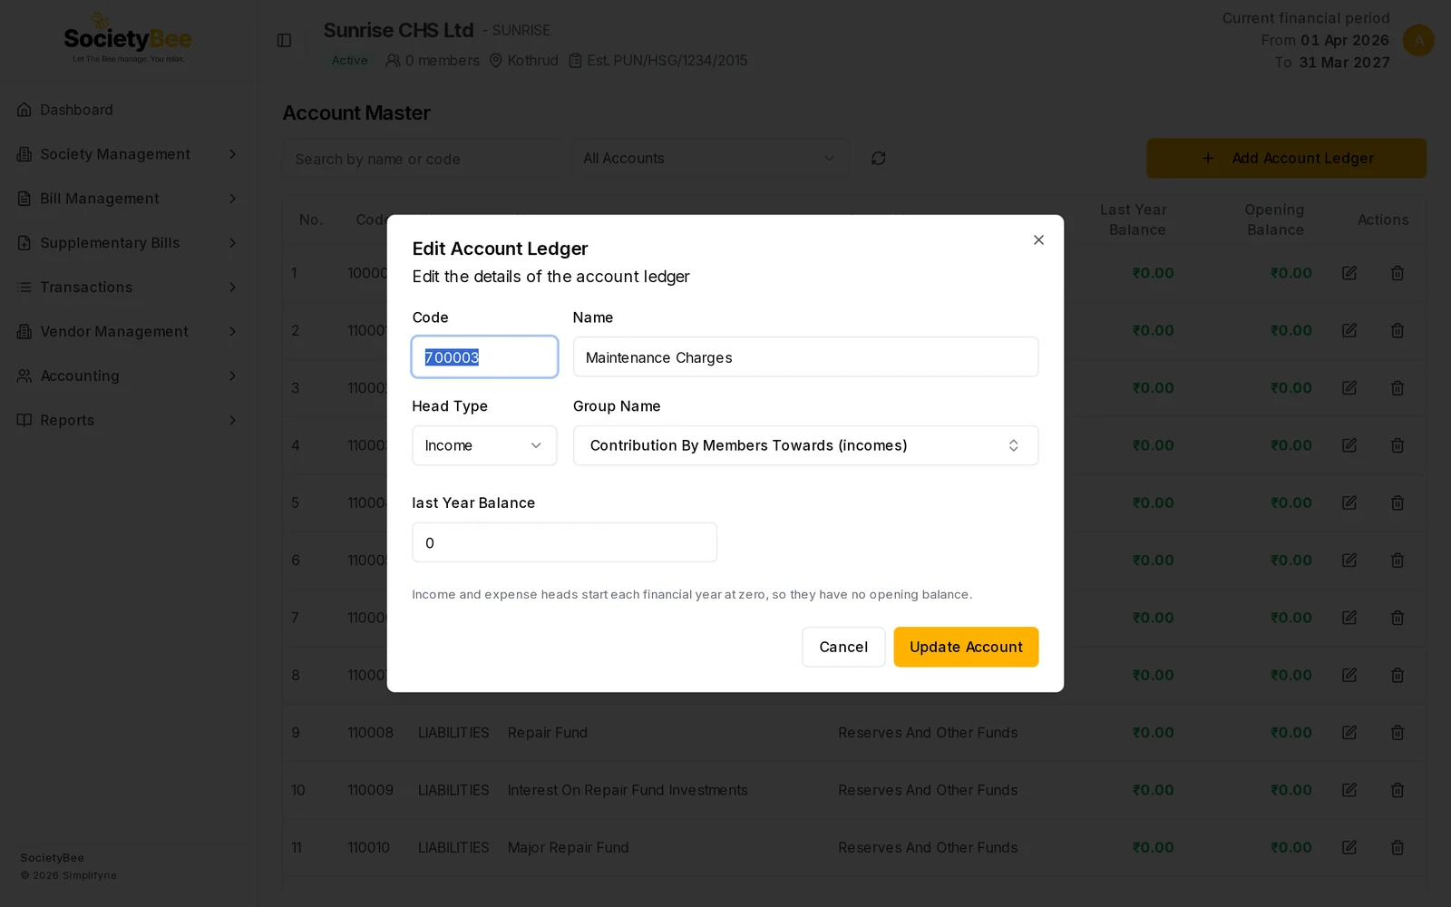The width and height of the screenshot is (1451, 907).
Task: Expand Bill Management menu
Action: (x=127, y=199)
